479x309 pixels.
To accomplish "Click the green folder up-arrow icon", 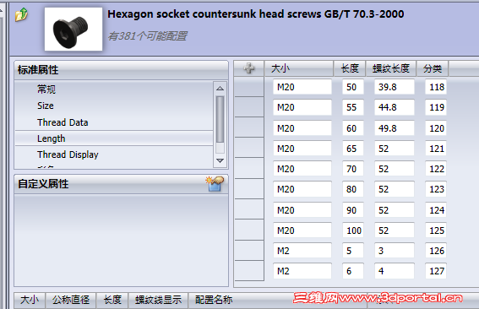I will tap(21, 14).
